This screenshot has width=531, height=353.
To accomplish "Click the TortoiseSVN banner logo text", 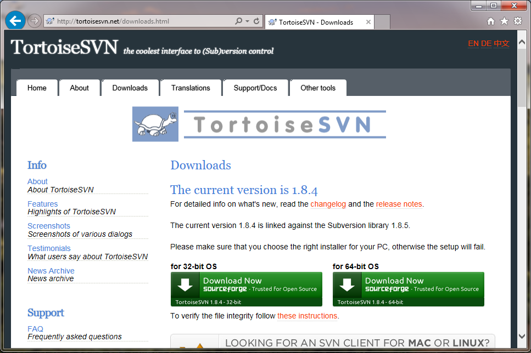I will (285, 124).
